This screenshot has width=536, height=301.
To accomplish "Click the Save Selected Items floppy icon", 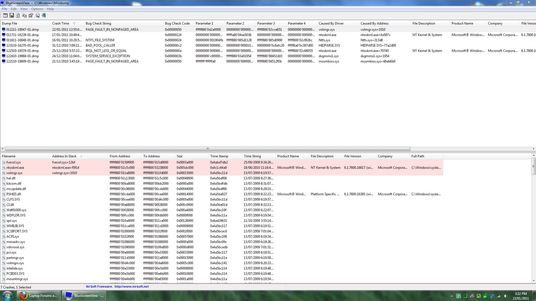I will [11, 16].
